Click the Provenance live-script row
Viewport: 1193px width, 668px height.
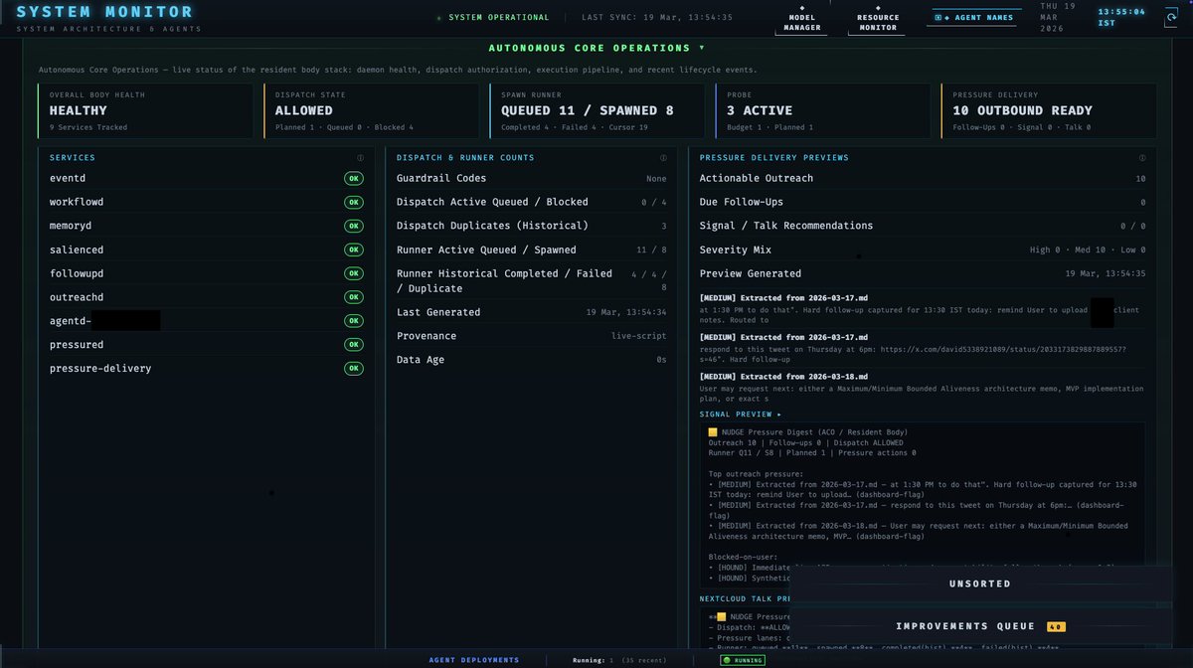531,336
